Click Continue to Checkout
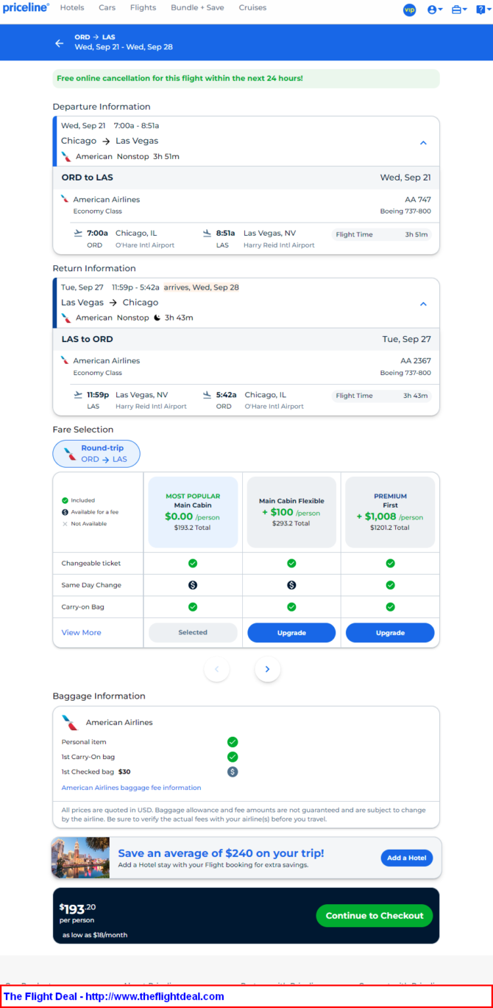The image size is (493, 1008). [x=375, y=916]
